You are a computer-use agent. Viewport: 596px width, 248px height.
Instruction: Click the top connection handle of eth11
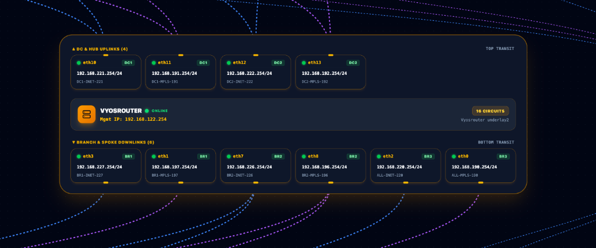(181, 55)
